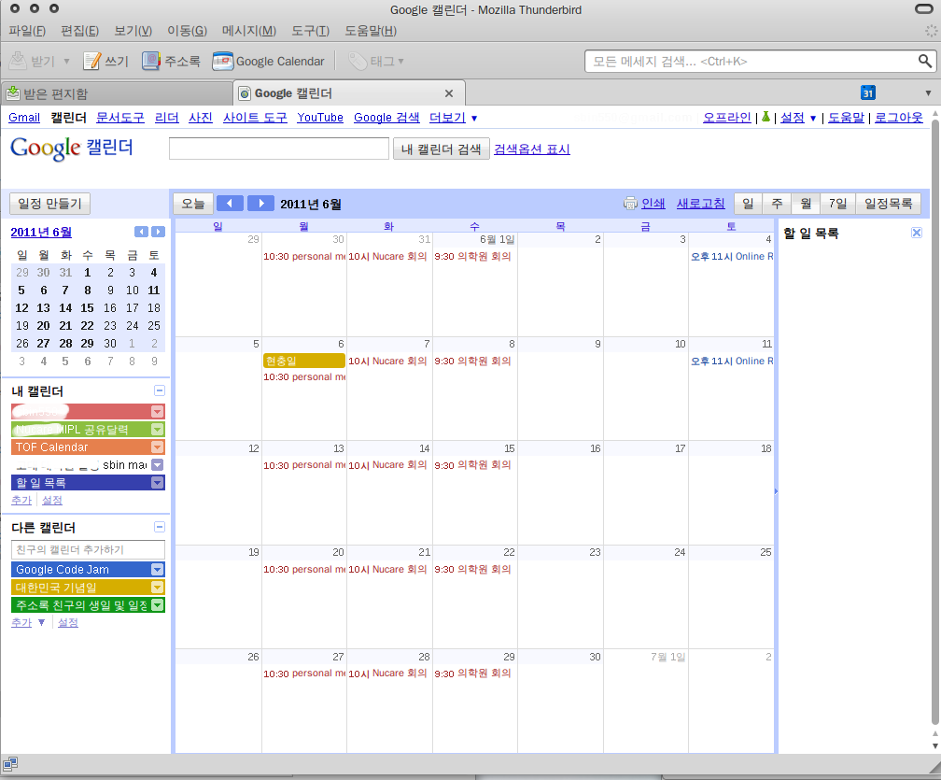
Task: Open the 검색옵션 표시 link
Action: [532, 149]
